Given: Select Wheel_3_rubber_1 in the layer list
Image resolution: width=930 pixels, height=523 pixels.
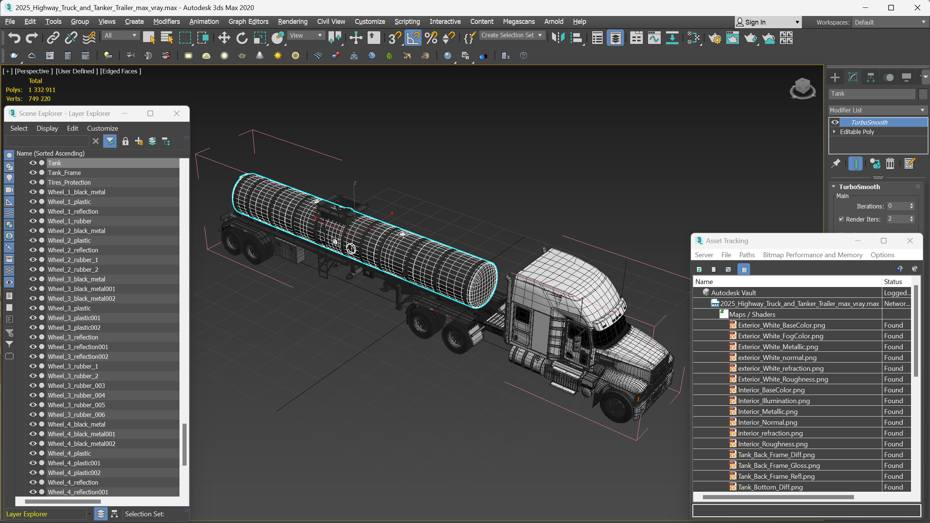Looking at the screenshot, I should 73,366.
